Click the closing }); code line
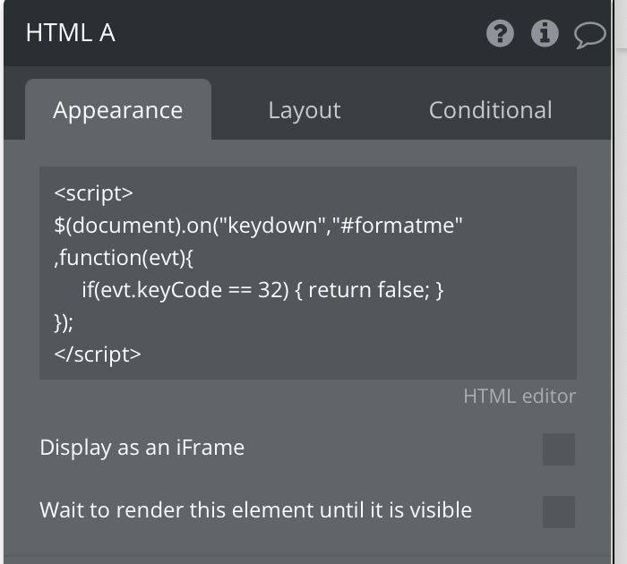Viewport: 627px width, 564px height. tap(64, 321)
